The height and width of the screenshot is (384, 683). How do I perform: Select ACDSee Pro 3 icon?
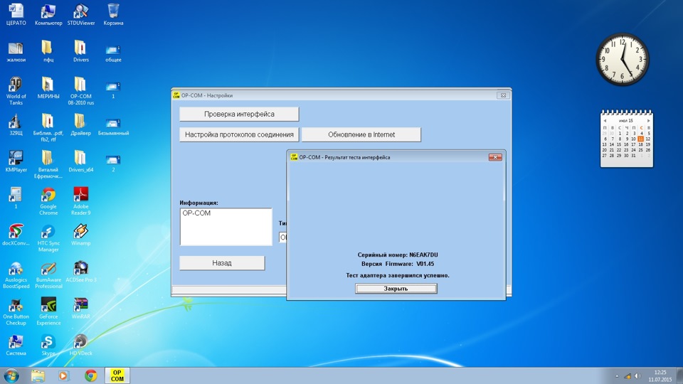click(81, 272)
